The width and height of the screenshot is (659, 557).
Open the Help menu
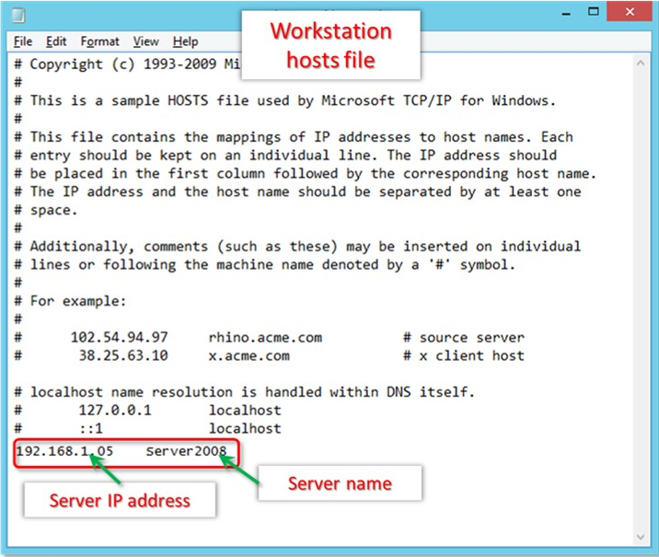(185, 41)
